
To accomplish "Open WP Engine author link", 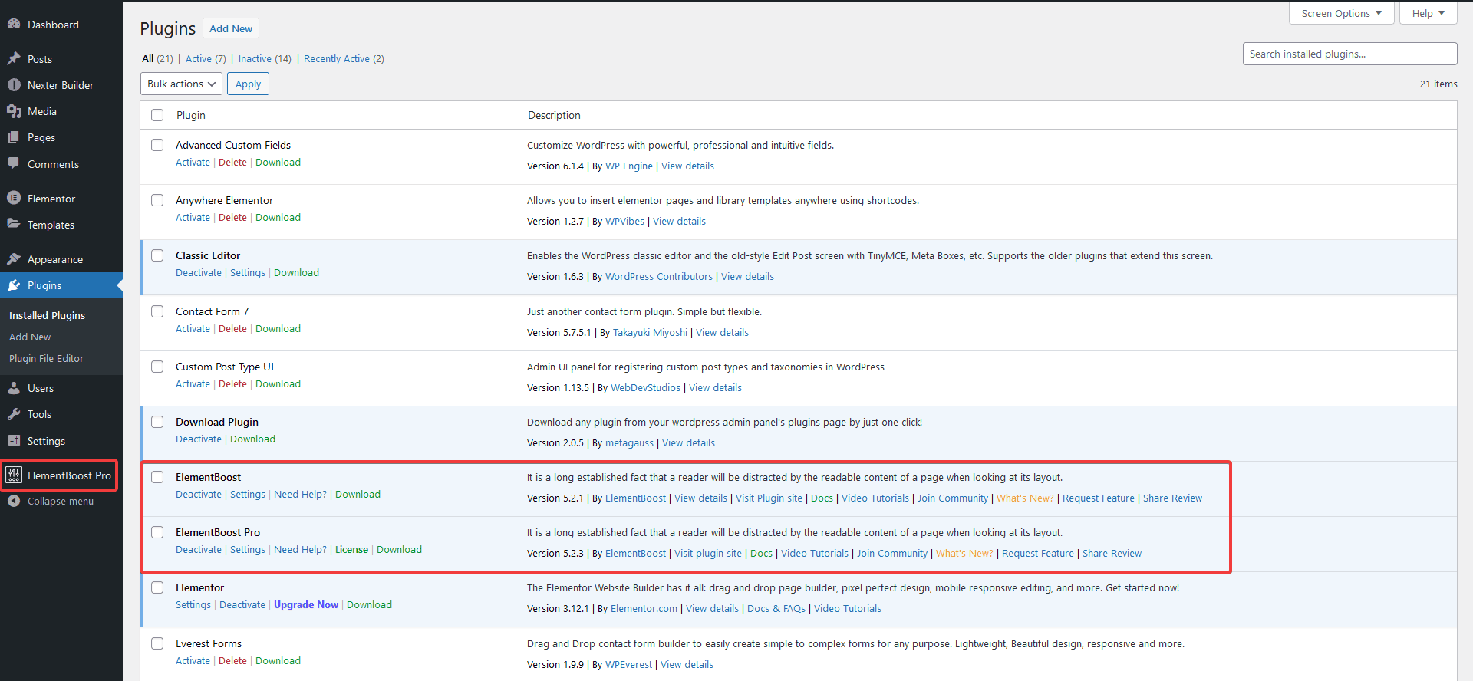I will pos(629,166).
